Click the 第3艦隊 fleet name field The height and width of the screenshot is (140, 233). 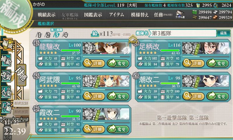183,33
